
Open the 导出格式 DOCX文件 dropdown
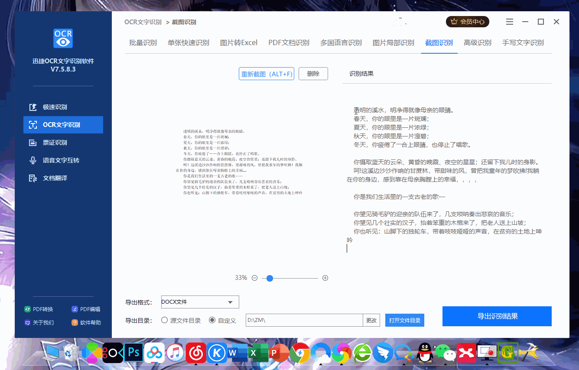[200, 302]
